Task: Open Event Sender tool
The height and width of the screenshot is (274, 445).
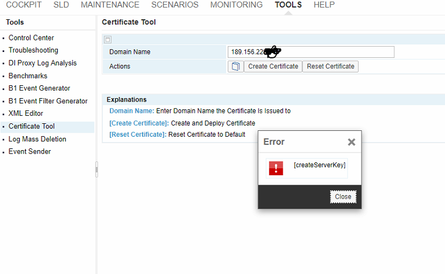Action: coord(30,152)
